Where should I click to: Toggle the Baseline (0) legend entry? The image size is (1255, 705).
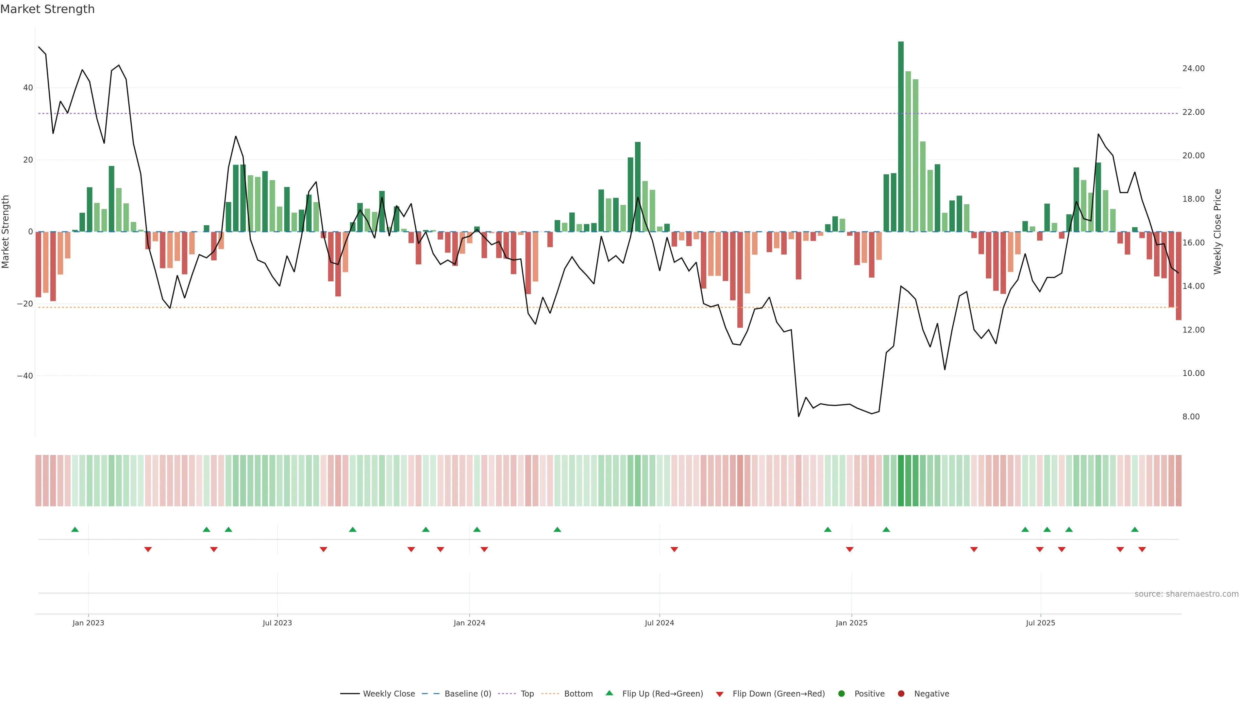click(467, 693)
